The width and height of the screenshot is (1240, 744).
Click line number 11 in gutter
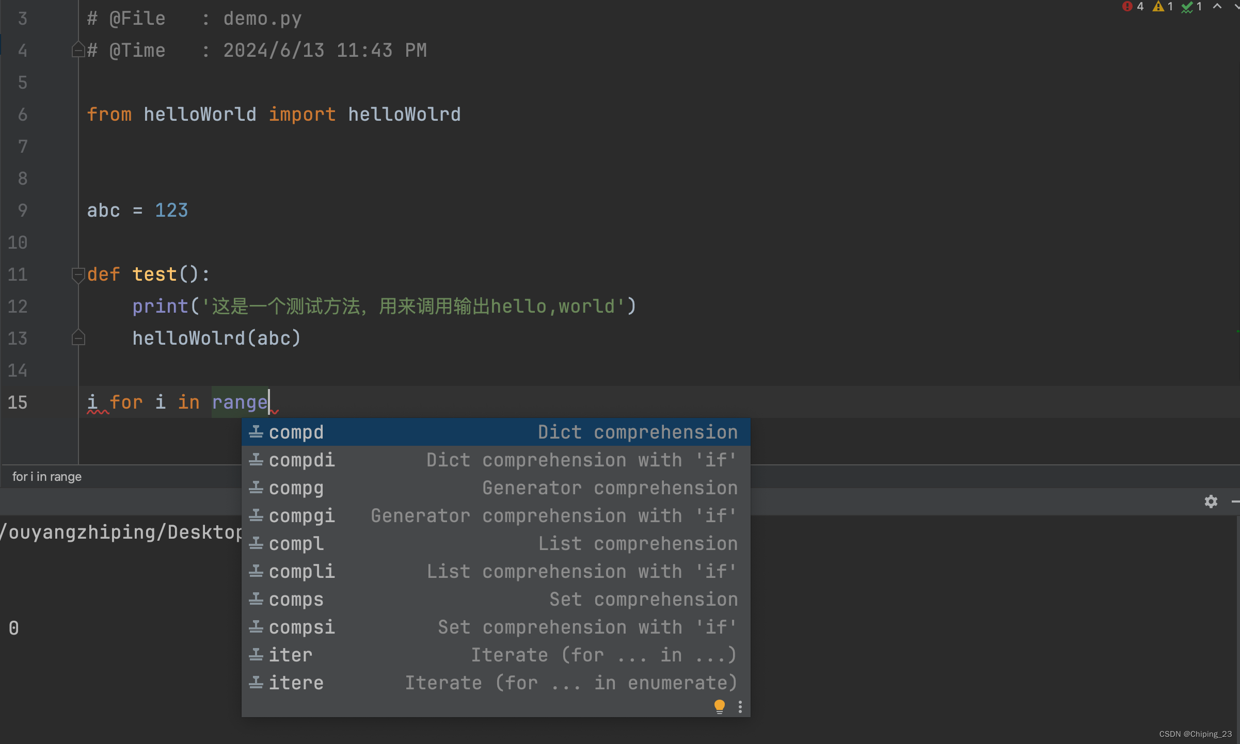[x=18, y=274]
